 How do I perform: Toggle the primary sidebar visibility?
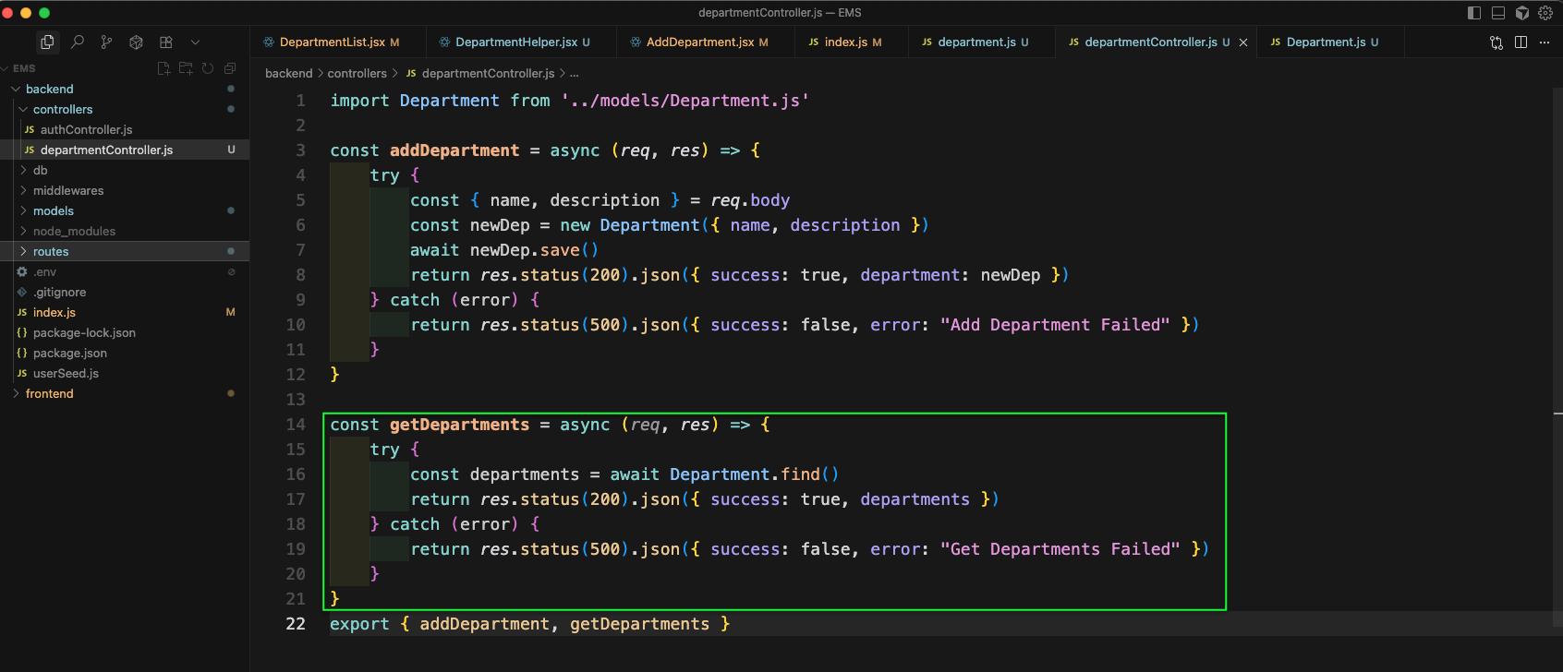pos(1474,13)
